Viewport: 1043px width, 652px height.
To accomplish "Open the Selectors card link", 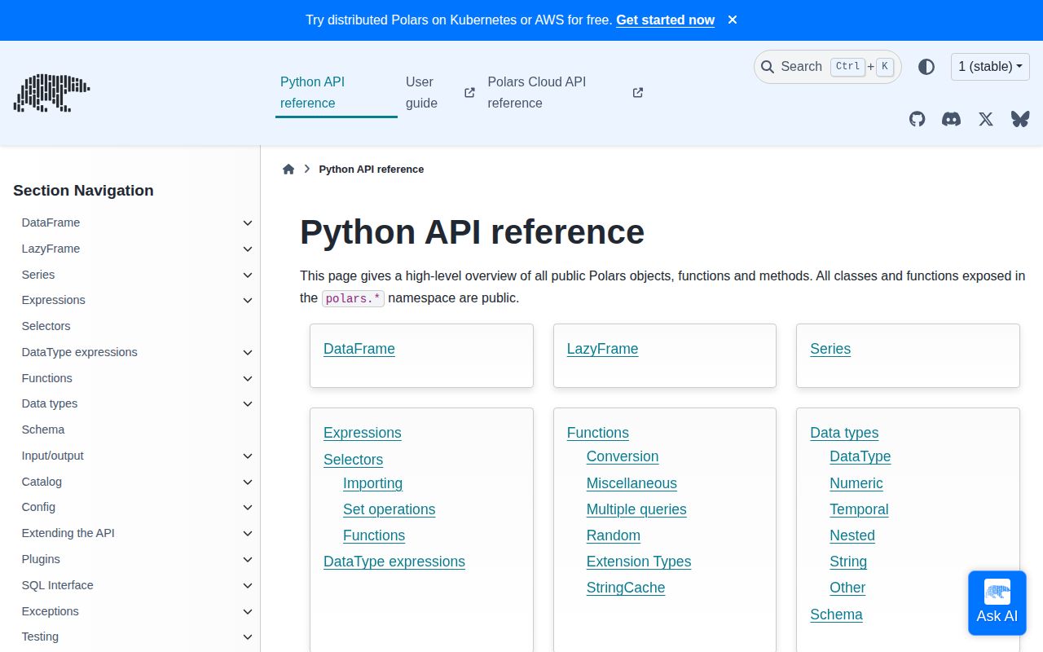I will pos(353,460).
